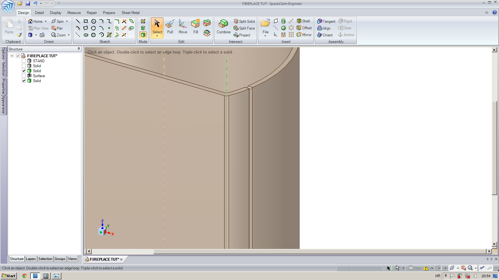Switch to 3D Mode icon
499x280 pixels.
143,35
